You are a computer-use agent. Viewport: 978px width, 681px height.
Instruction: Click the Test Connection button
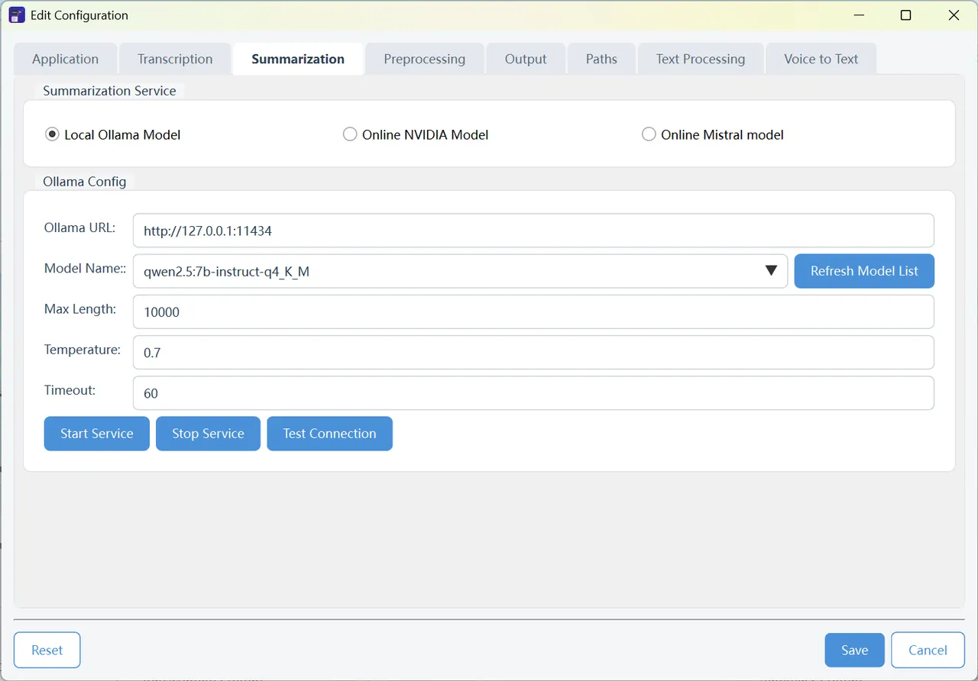click(x=329, y=434)
